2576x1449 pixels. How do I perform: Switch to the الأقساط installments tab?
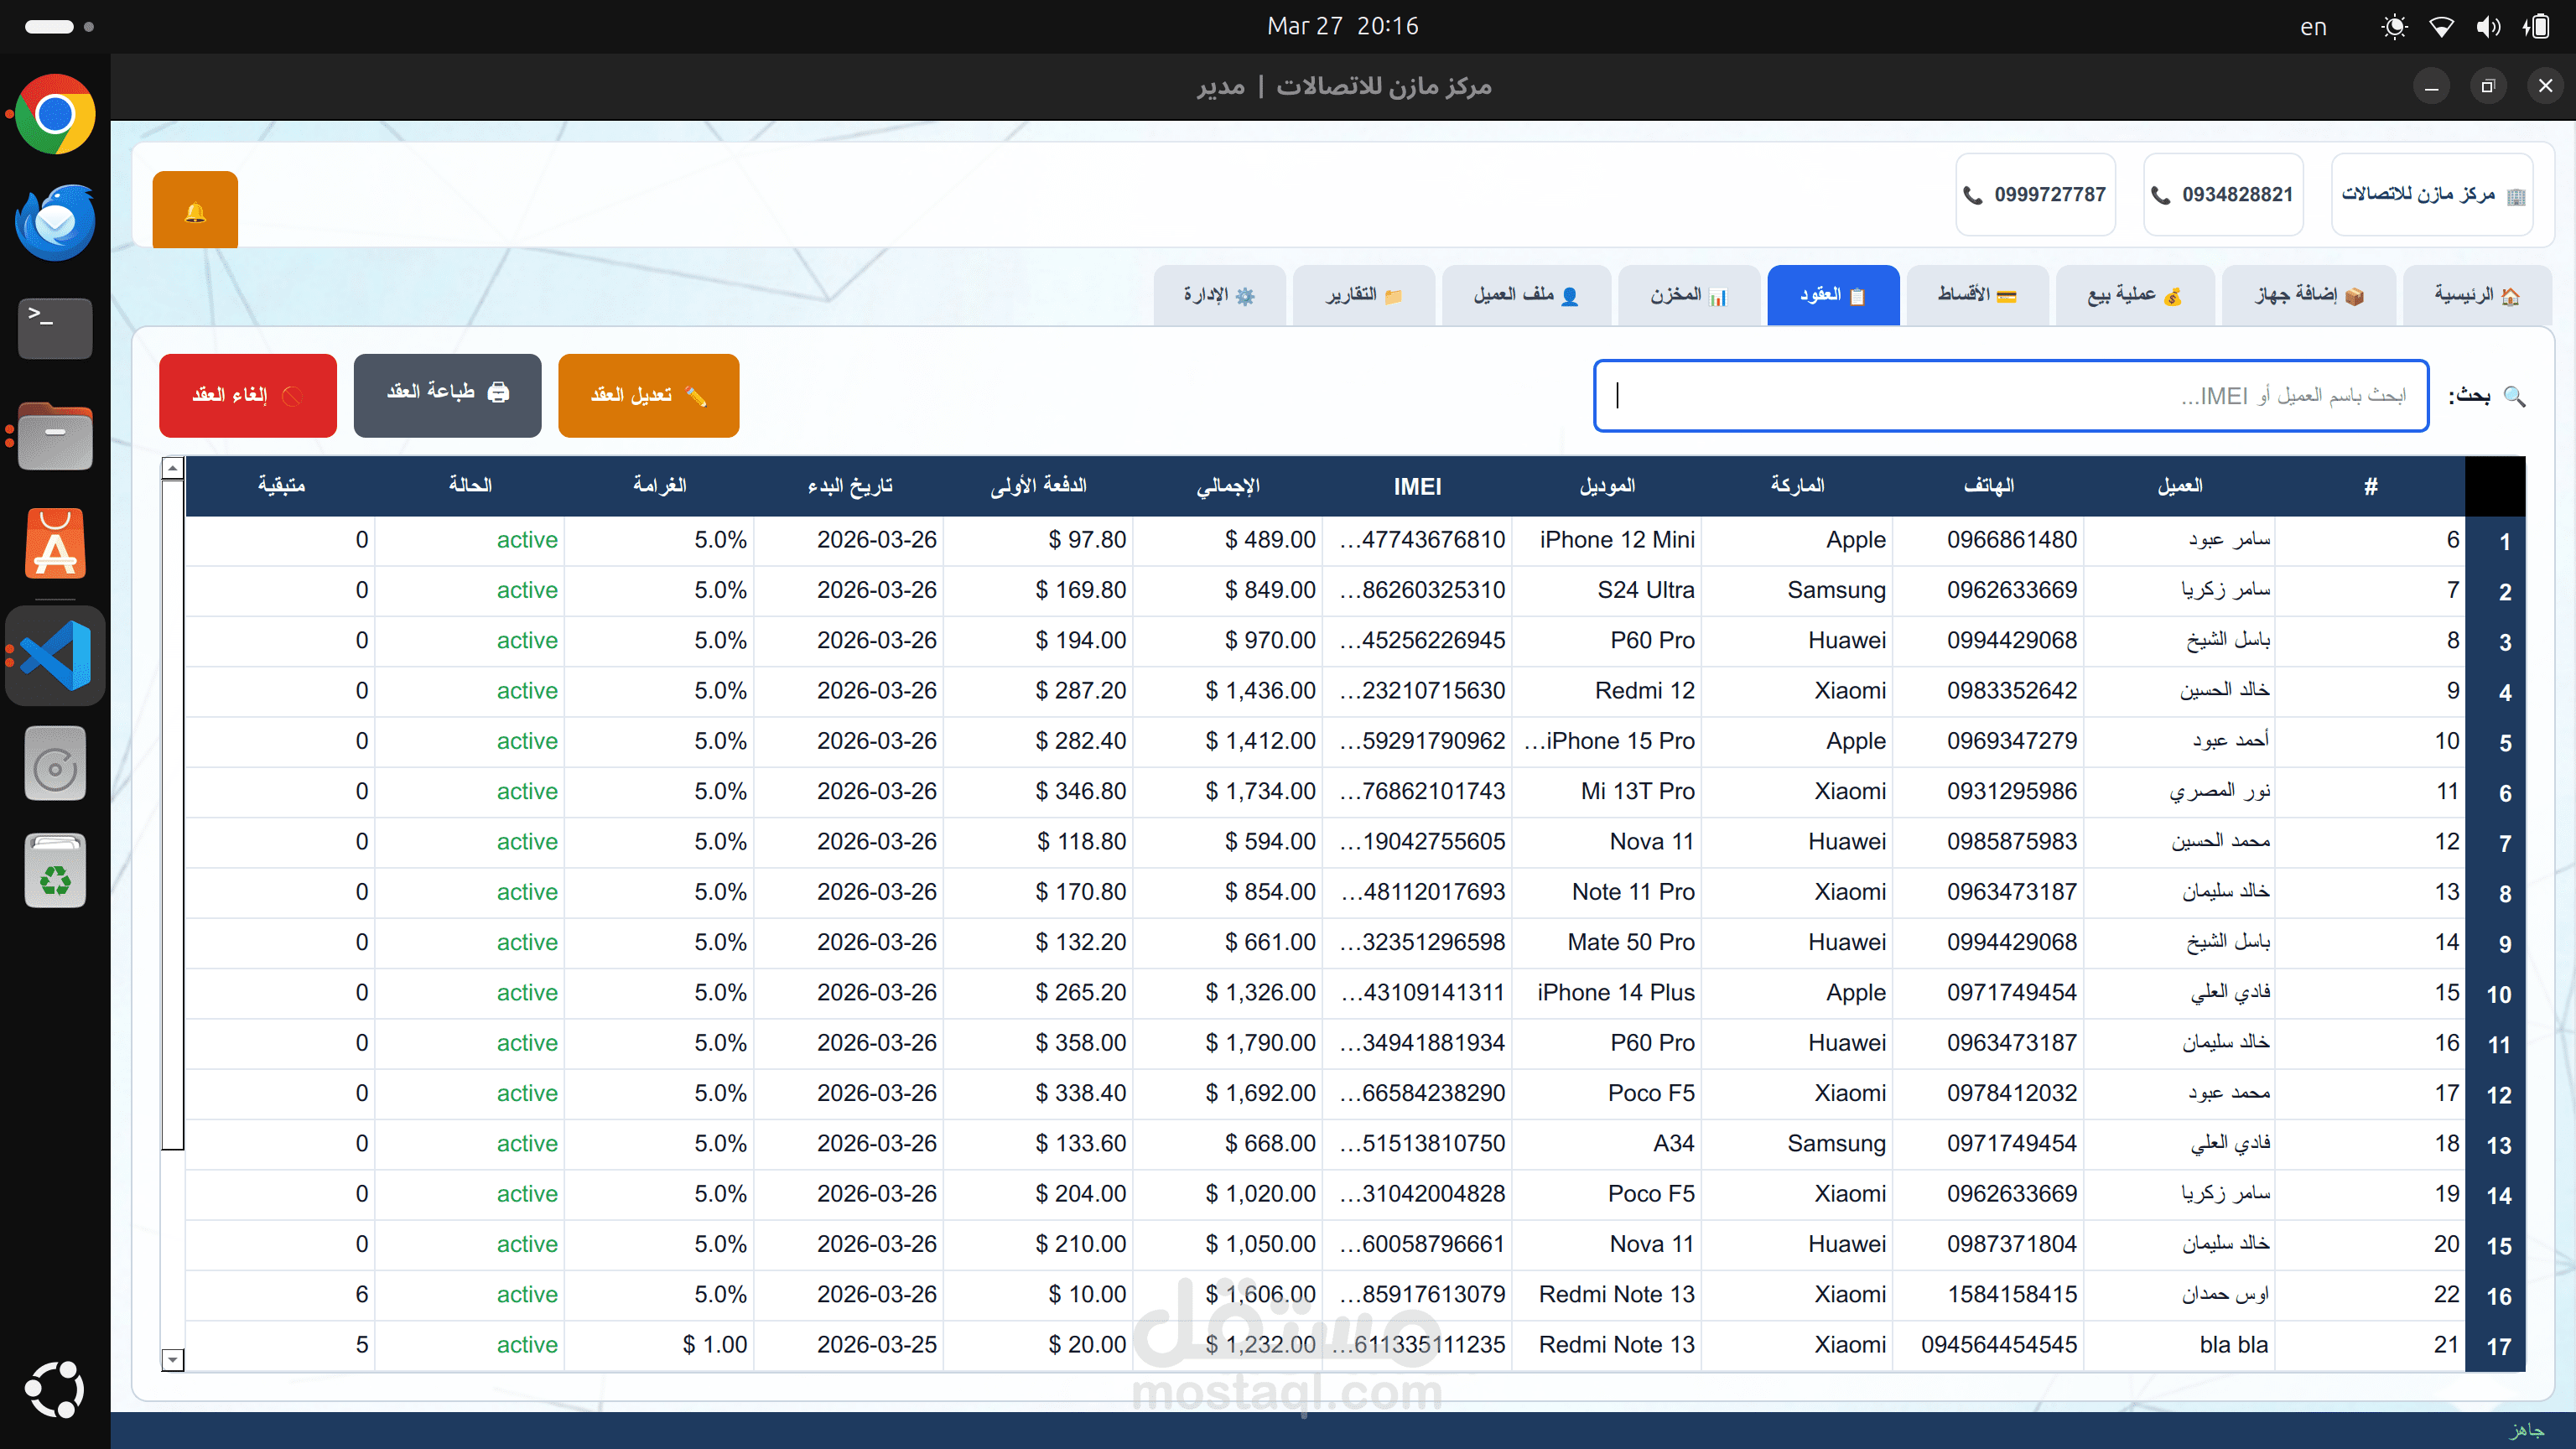(1977, 295)
